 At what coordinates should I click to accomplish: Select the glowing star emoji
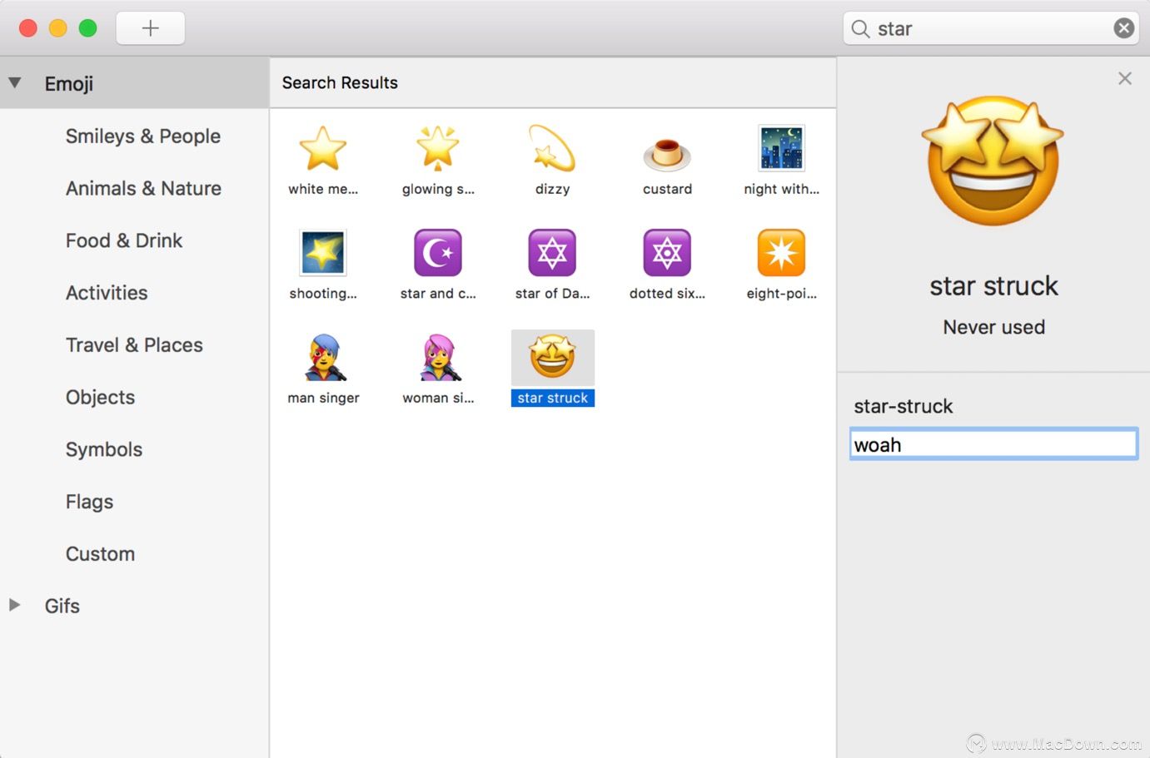[438, 150]
